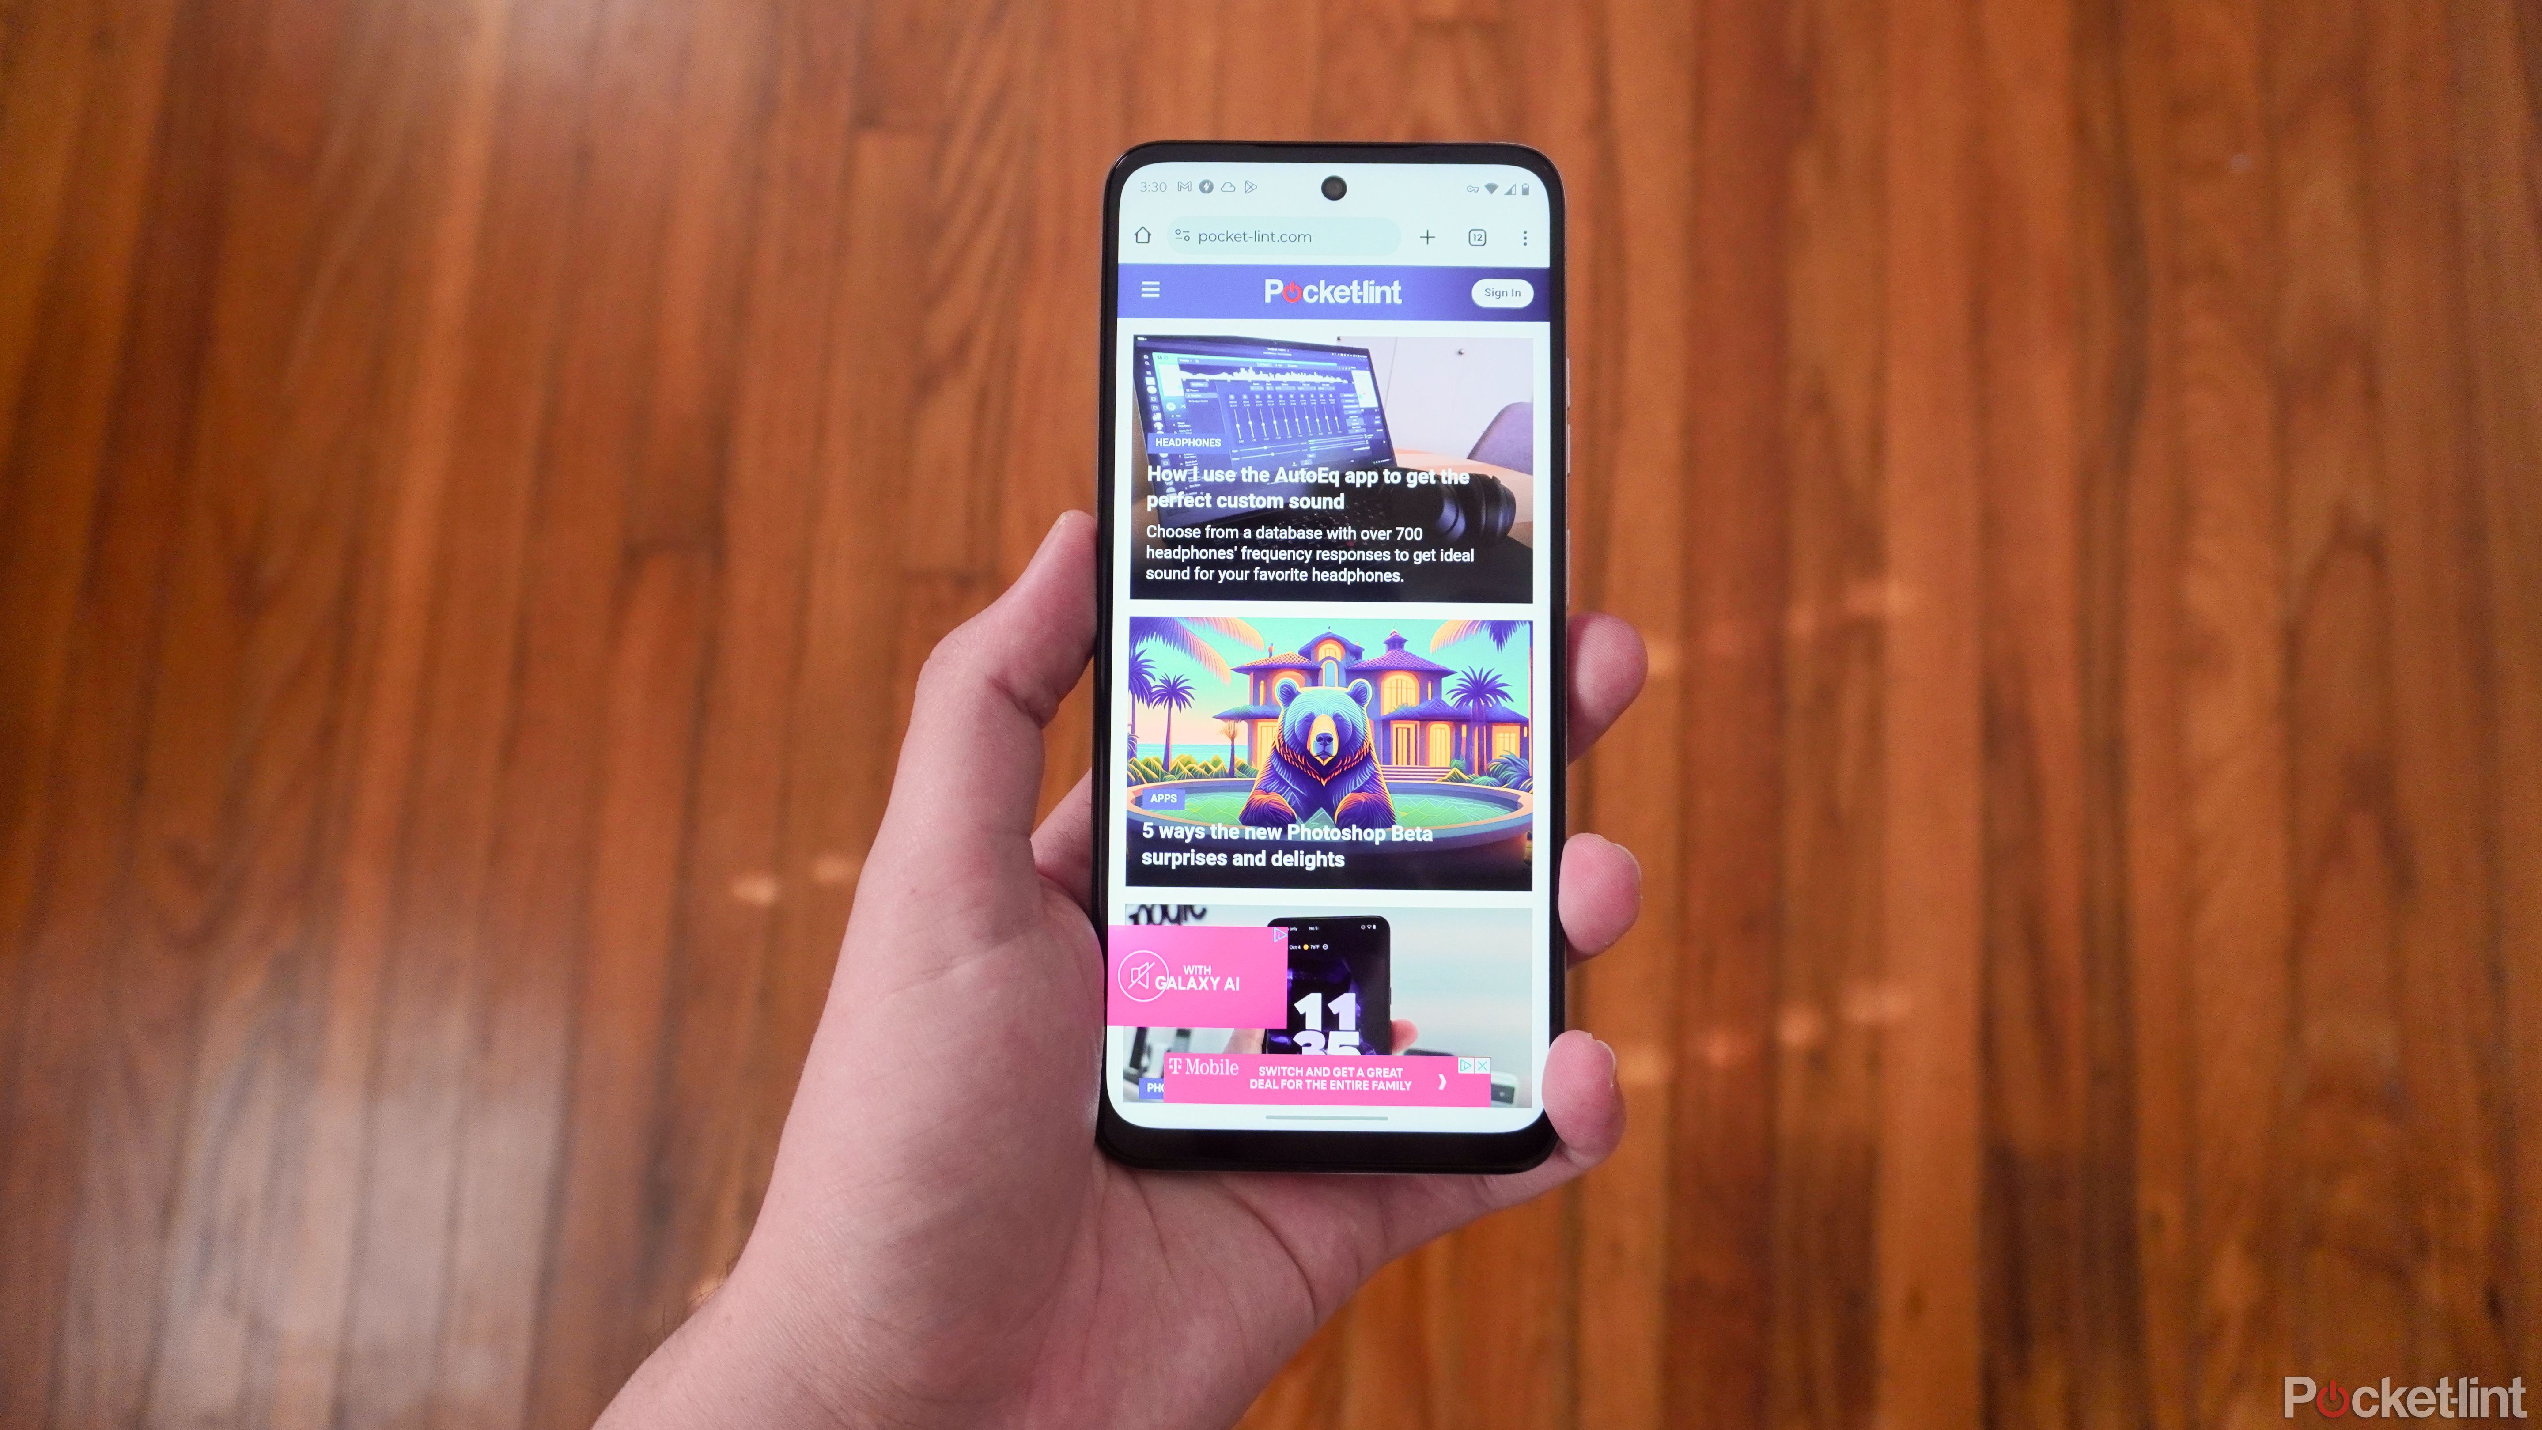The width and height of the screenshot is (2542, 1430).
Task: Select the HEADPHONES category label
Action: point(1187,443)
